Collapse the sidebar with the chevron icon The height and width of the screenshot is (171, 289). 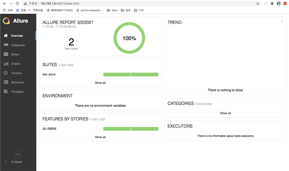click(x=6, y=162)
